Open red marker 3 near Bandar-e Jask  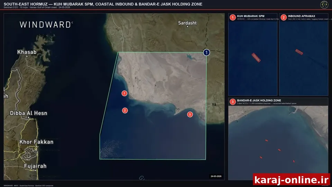(190, 115)
